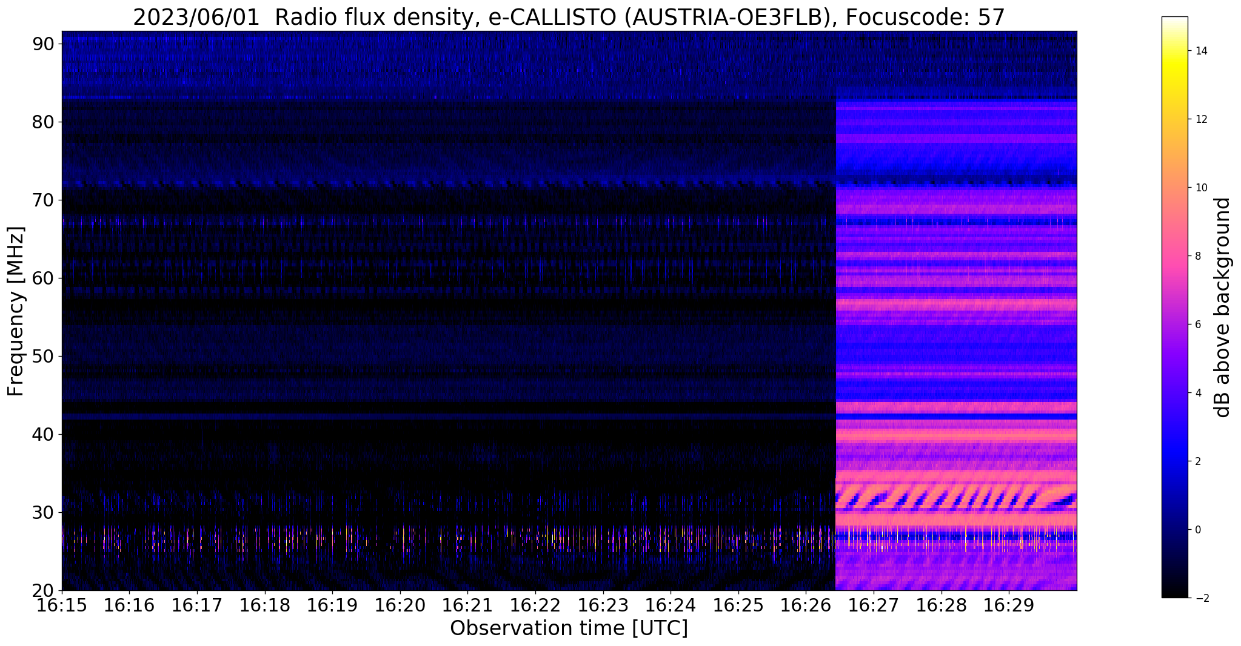Click the colorbar tick value 10
Screen dimensions: 1241x646
[1200, 188]
